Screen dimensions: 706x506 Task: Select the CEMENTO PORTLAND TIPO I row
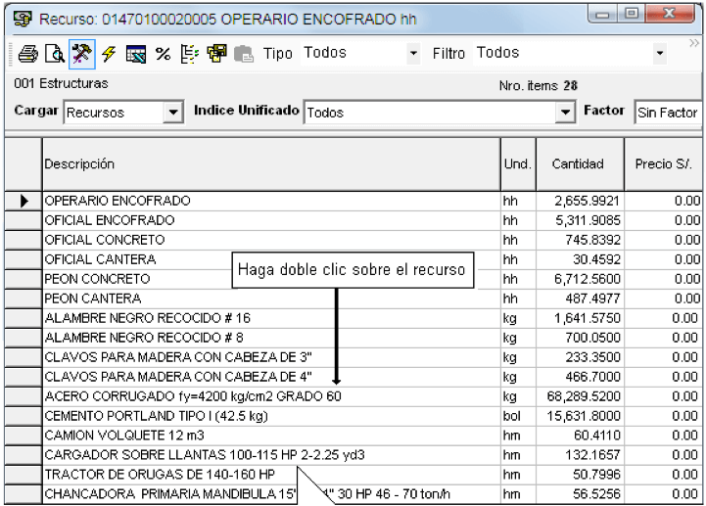coord(353,416)
